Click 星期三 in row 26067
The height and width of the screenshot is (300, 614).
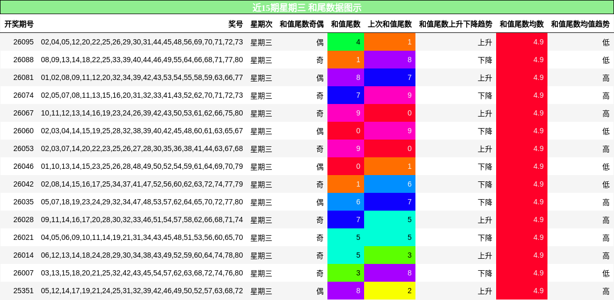[x=261, y=113]
